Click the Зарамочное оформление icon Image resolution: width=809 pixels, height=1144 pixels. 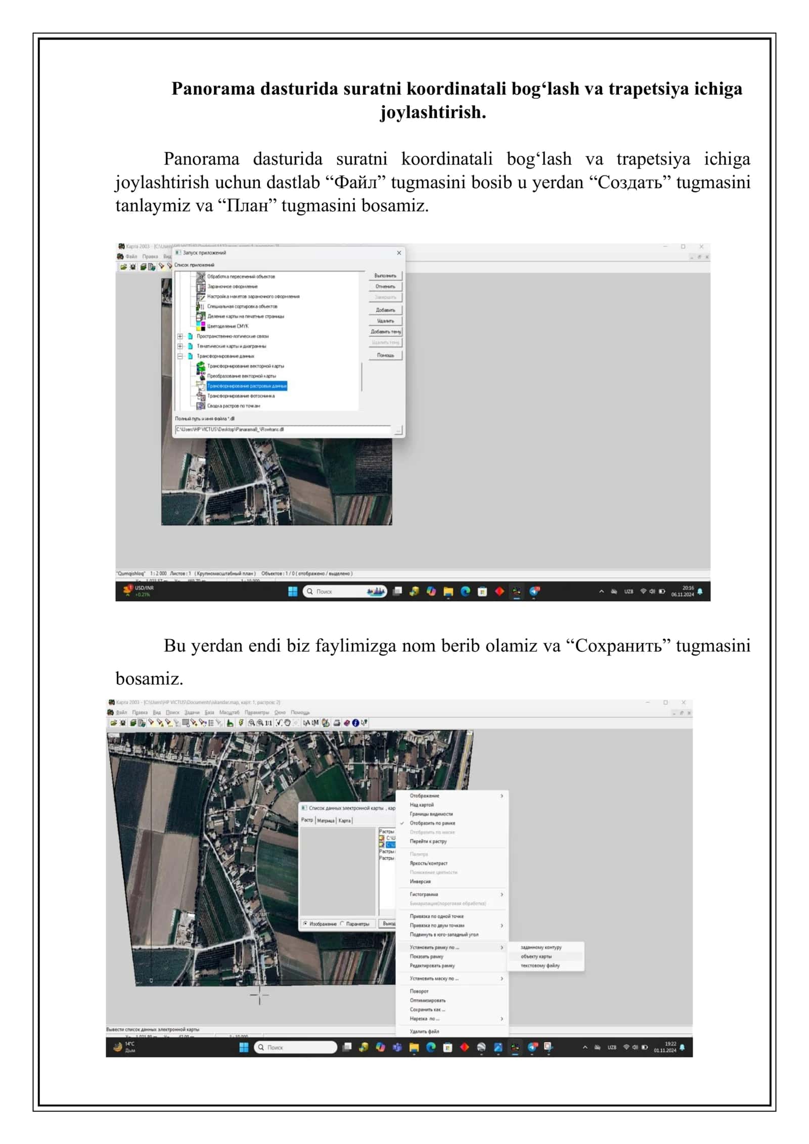click(x=201, y=286)
